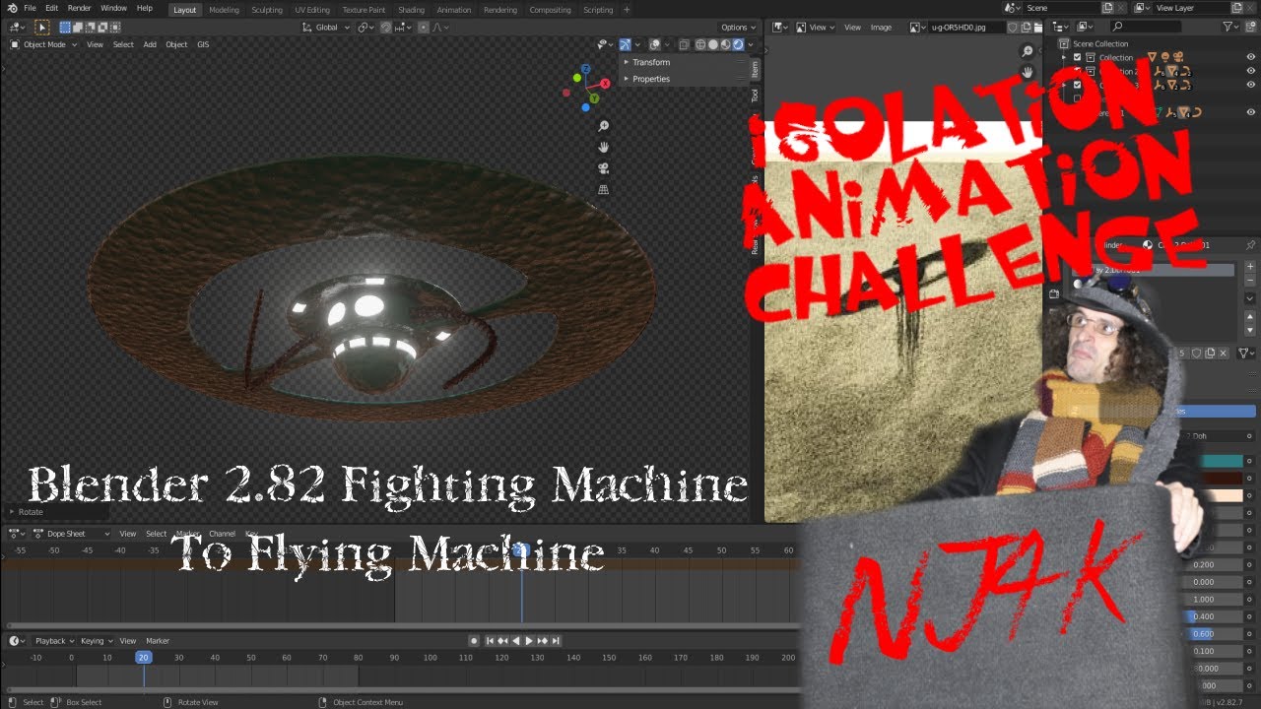This screenshot has width=1261, height=709.
Task: Switch to the Sculpting workspace tab
Action: coord(266,10)
